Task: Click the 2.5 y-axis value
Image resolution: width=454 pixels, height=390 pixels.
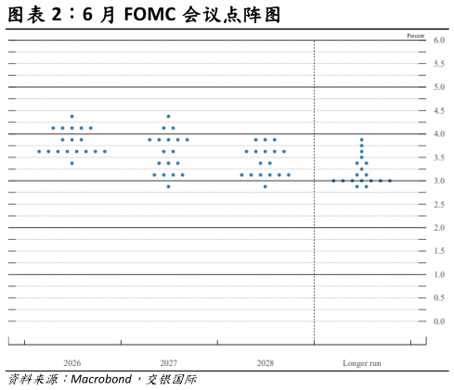Action: 439,204
